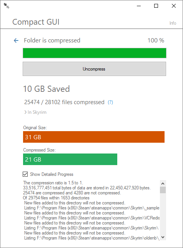Click the 10 GB Saved heading
183x248 pixels.
pyautogui.click(x=47, y=89)
